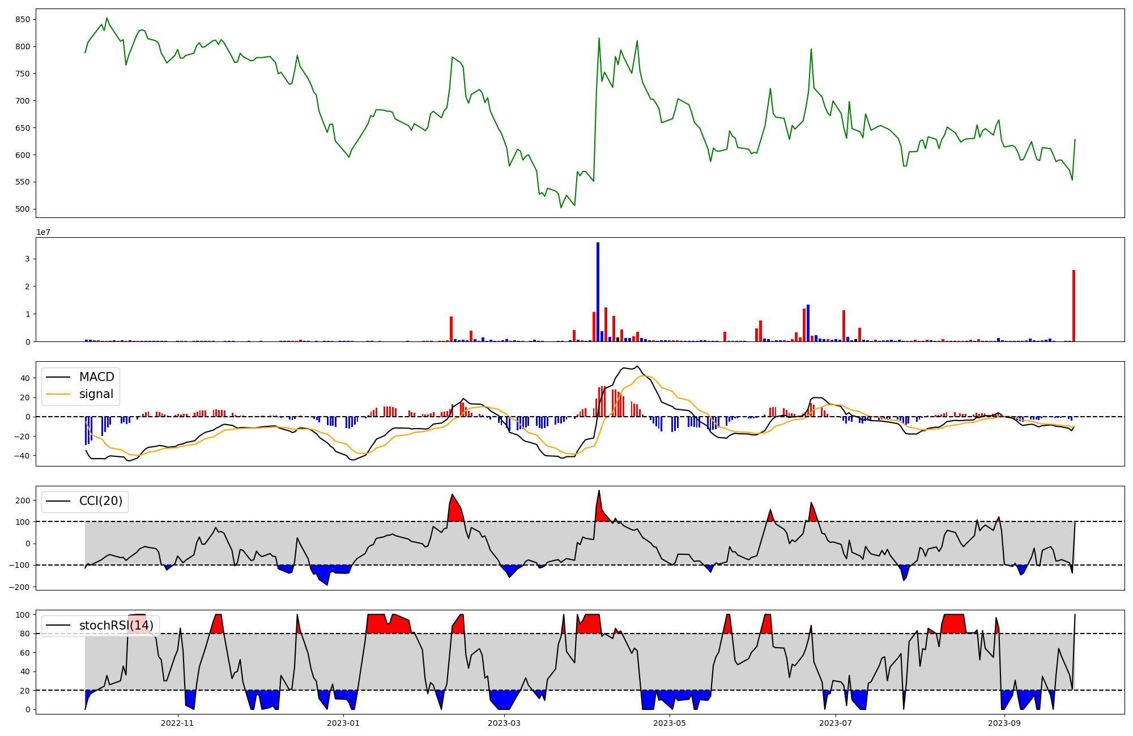This screenshot has width=1133, height=736.
Task: Click the MACD legend label
Action: 96,377
